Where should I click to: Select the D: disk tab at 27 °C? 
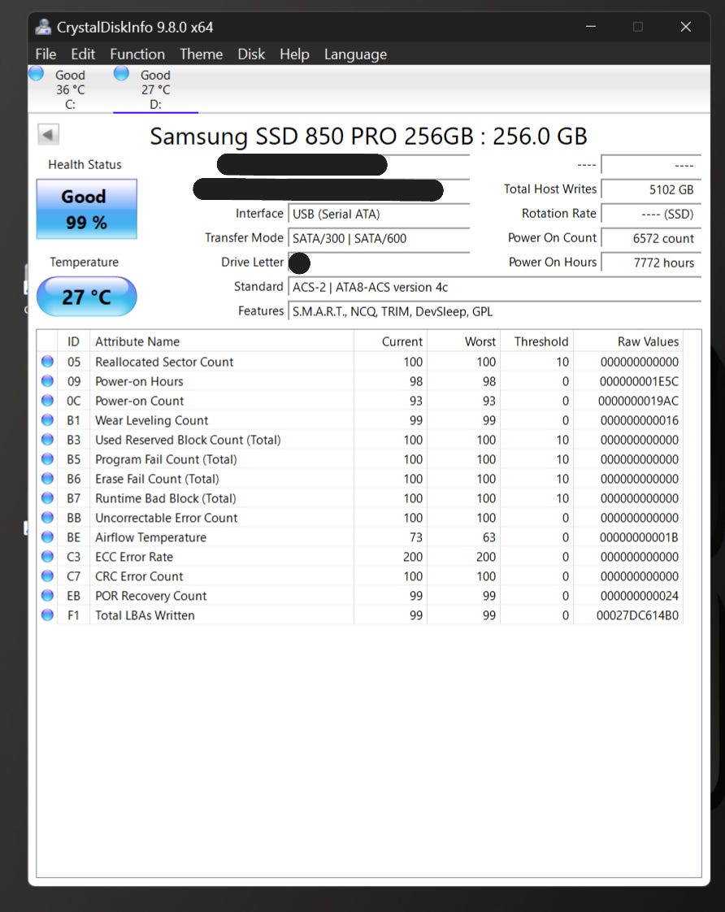[155, 89]
